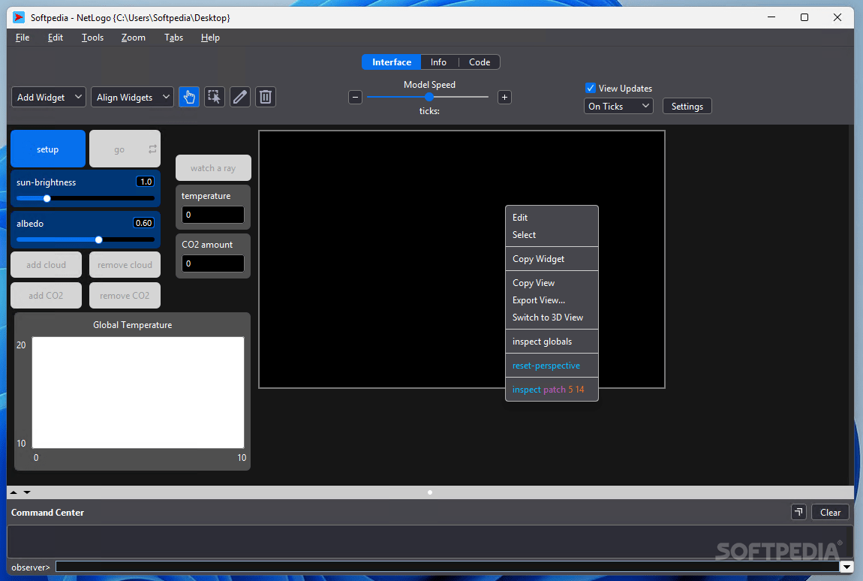Click the CO2 amount monitor value

[213, 263]
